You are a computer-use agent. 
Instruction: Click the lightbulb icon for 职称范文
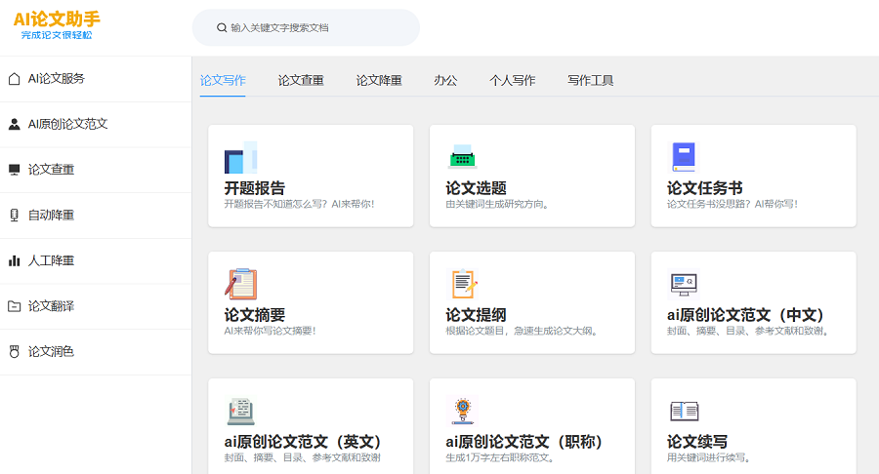pos(463,411)
